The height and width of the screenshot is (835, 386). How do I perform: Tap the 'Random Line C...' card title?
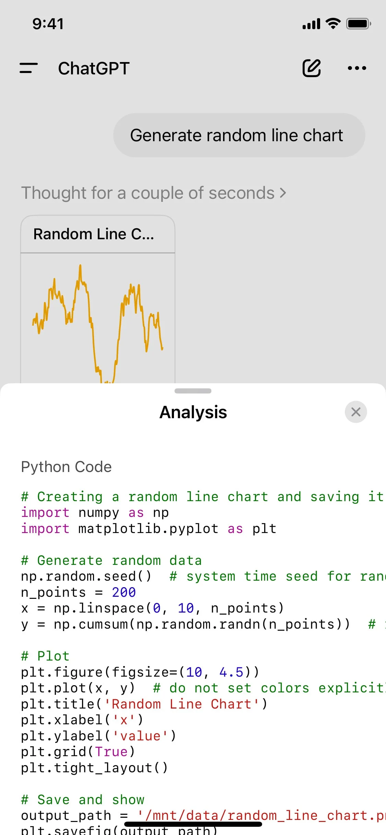93,234
